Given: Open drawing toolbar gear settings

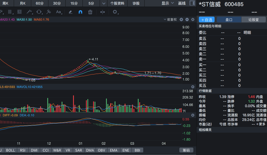Looking at the screenshot, I should pos(115,12).
